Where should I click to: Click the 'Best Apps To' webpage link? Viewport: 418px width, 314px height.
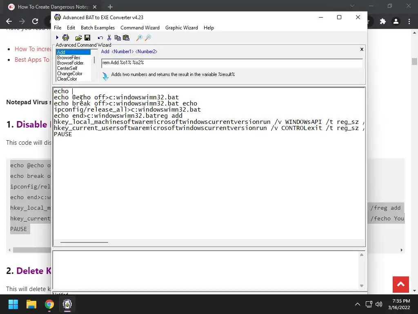coord(32,60)
